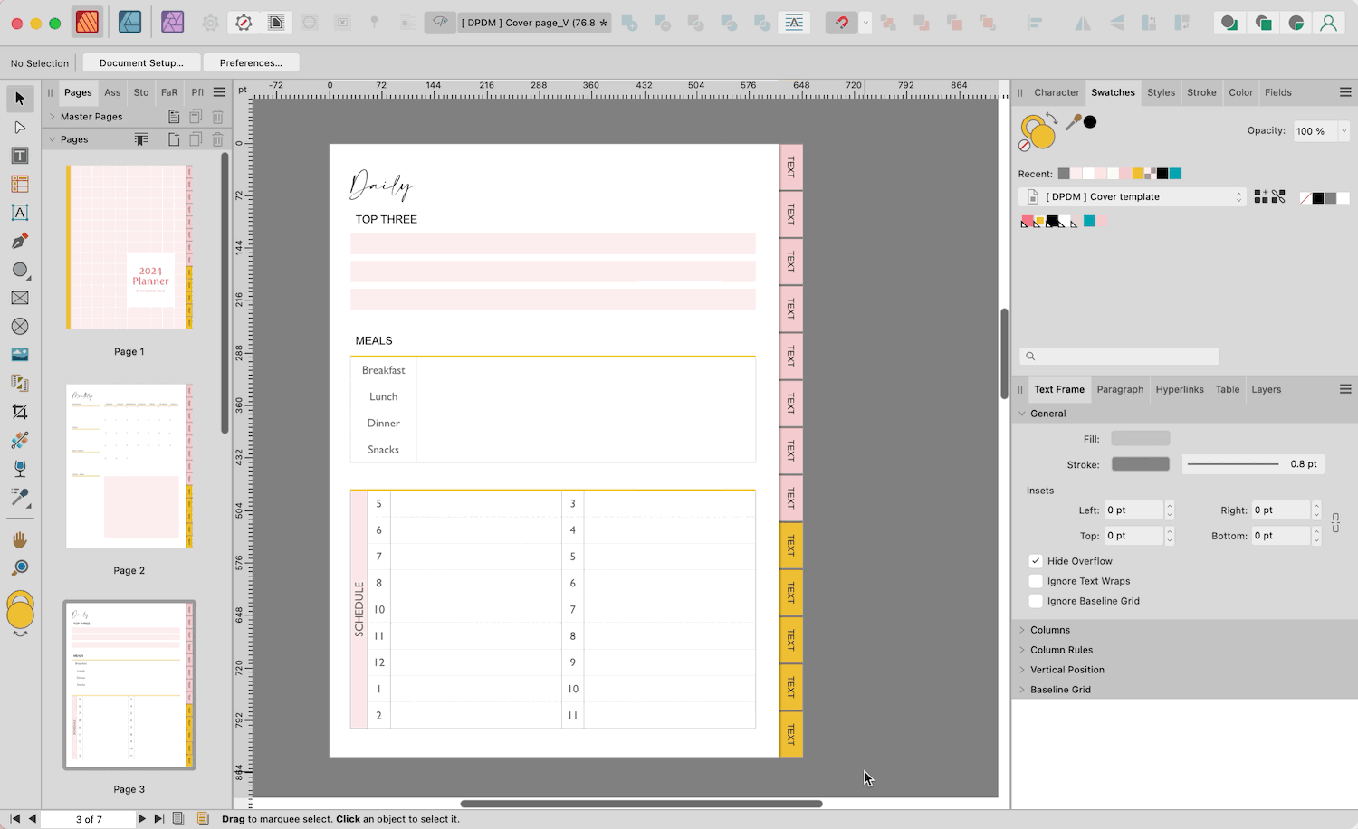
Task: Select the Ellipse shape tool
Action: tap(18, 270)
